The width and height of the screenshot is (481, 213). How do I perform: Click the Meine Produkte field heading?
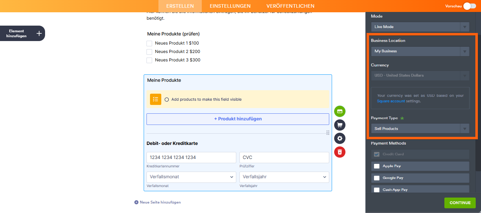[164, 80]
